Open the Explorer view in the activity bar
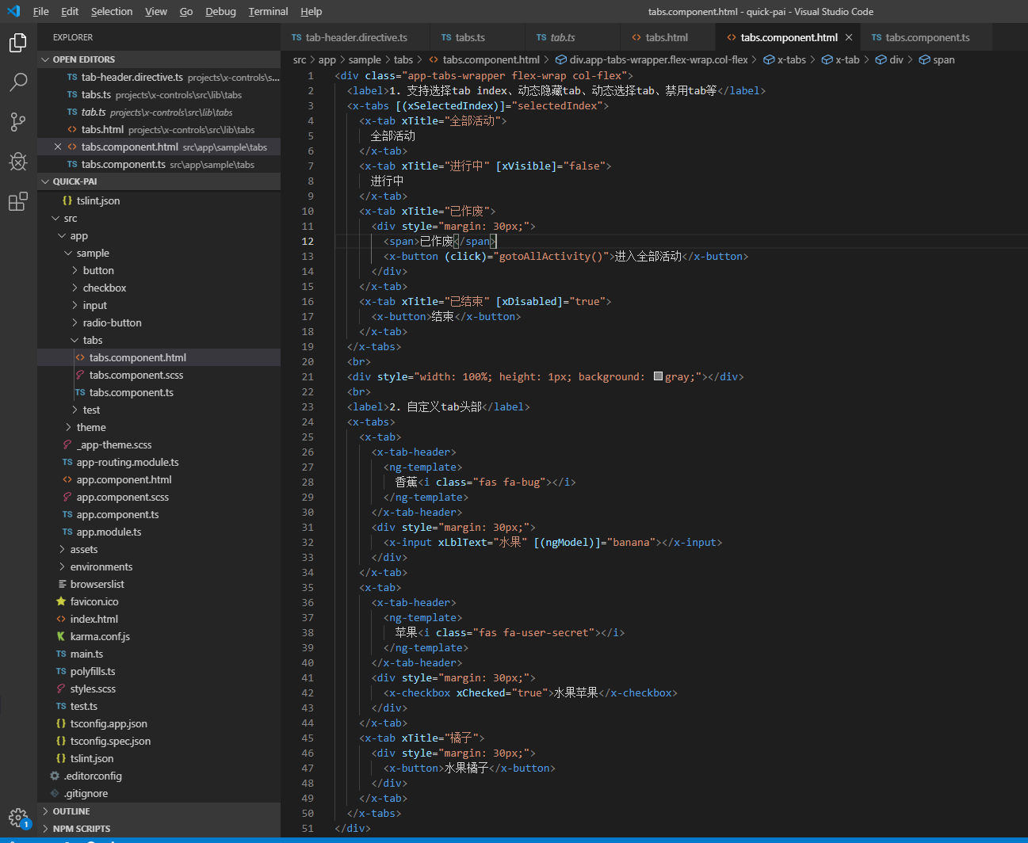 click(17, 43)
